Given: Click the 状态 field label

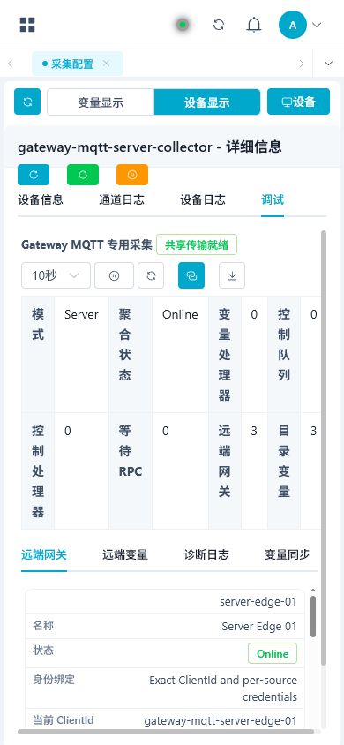Looking at the screenshot, I should click(x=43, y=651).
